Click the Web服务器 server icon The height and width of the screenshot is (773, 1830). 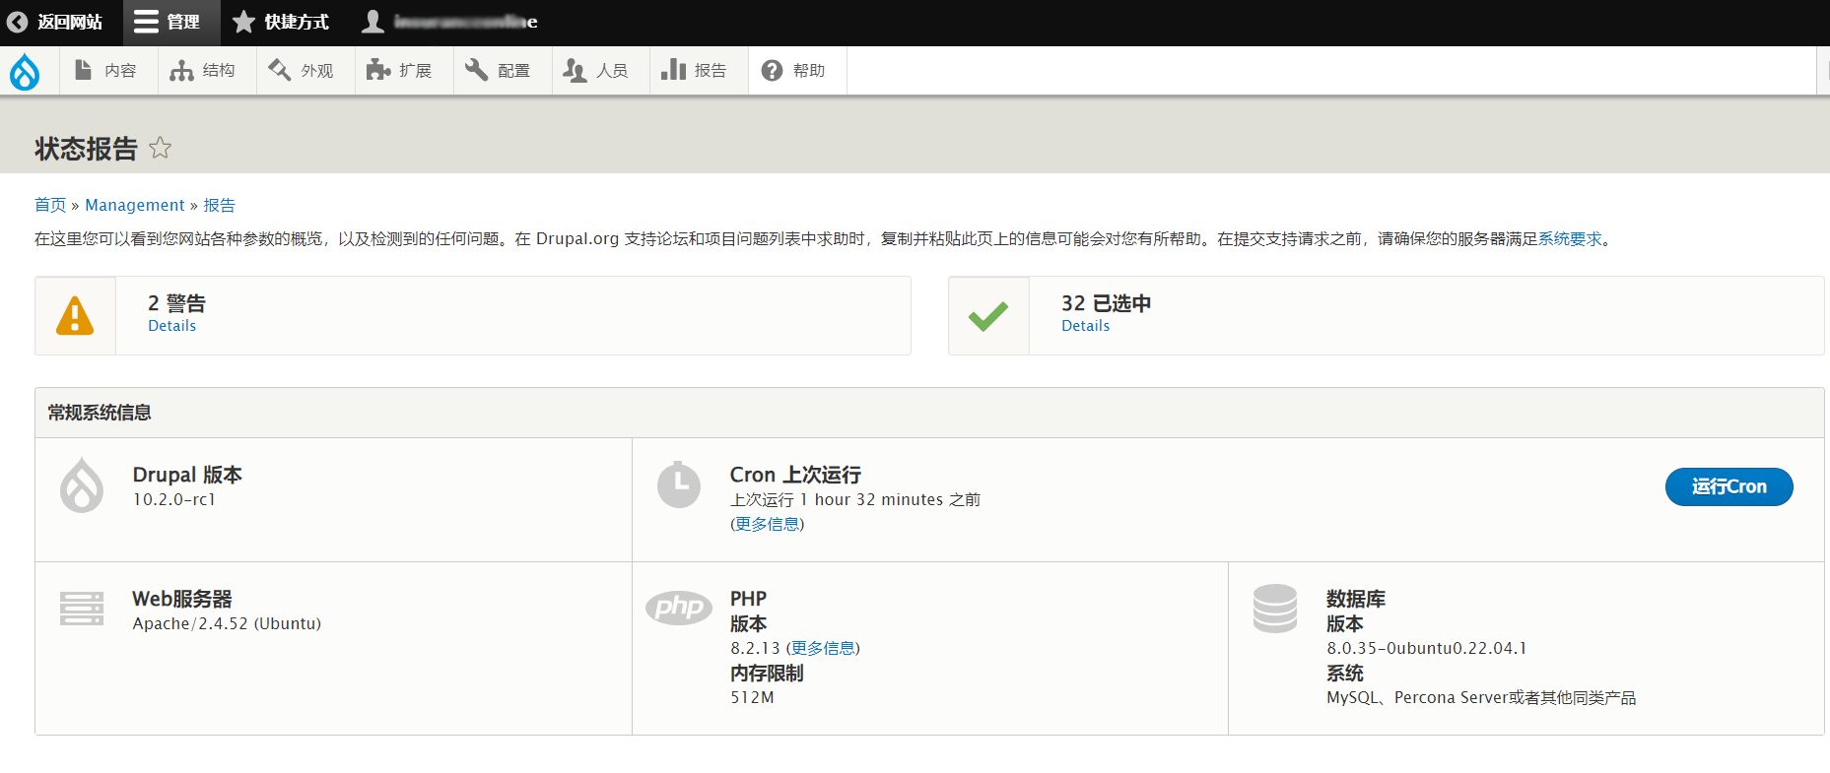click(82, 609)
